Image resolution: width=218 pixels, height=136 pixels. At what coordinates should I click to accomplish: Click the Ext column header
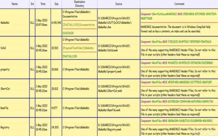click(x=32, y=4)
